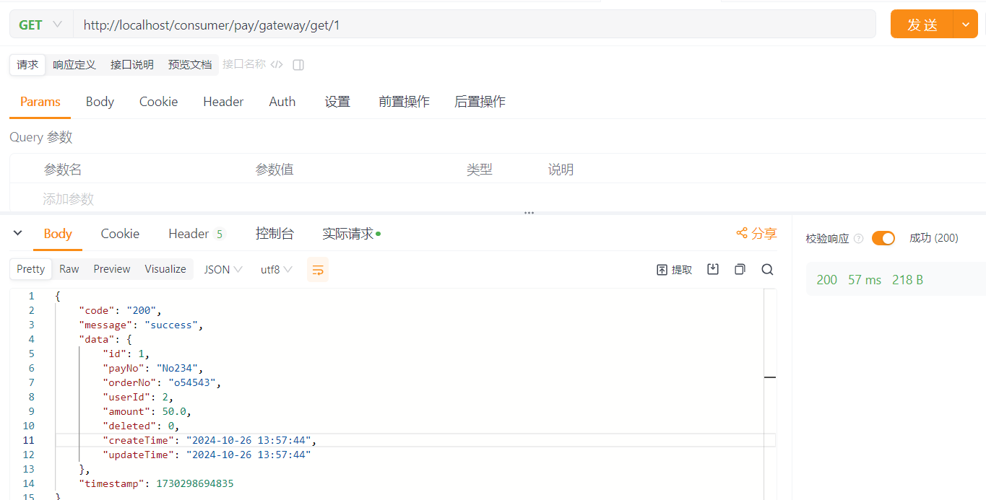Click help icon next to 校验响应
986x500 pixels.
(x=858, y=239)
